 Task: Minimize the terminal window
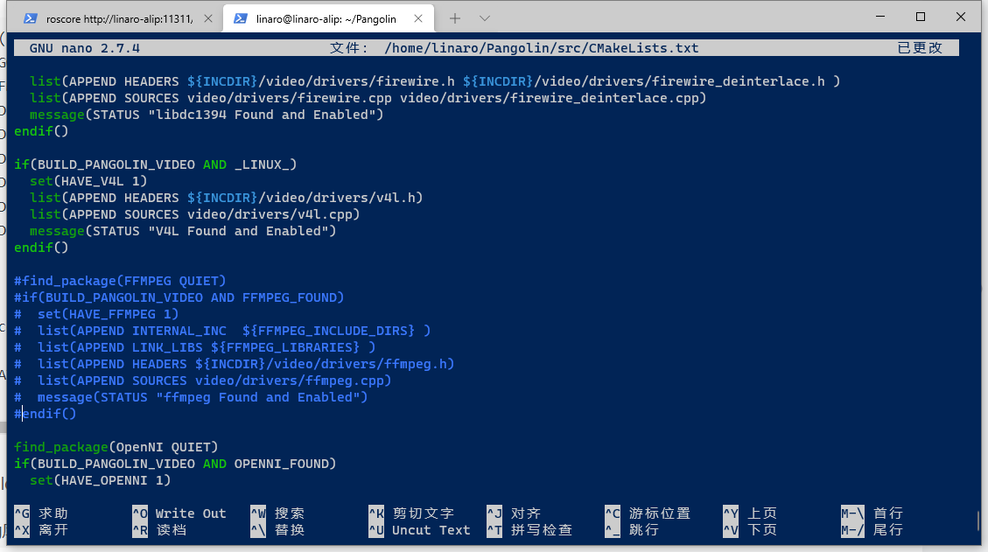click(880, 17)
